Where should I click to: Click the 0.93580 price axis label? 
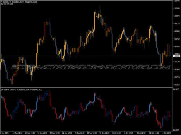[x=176, y=8]
